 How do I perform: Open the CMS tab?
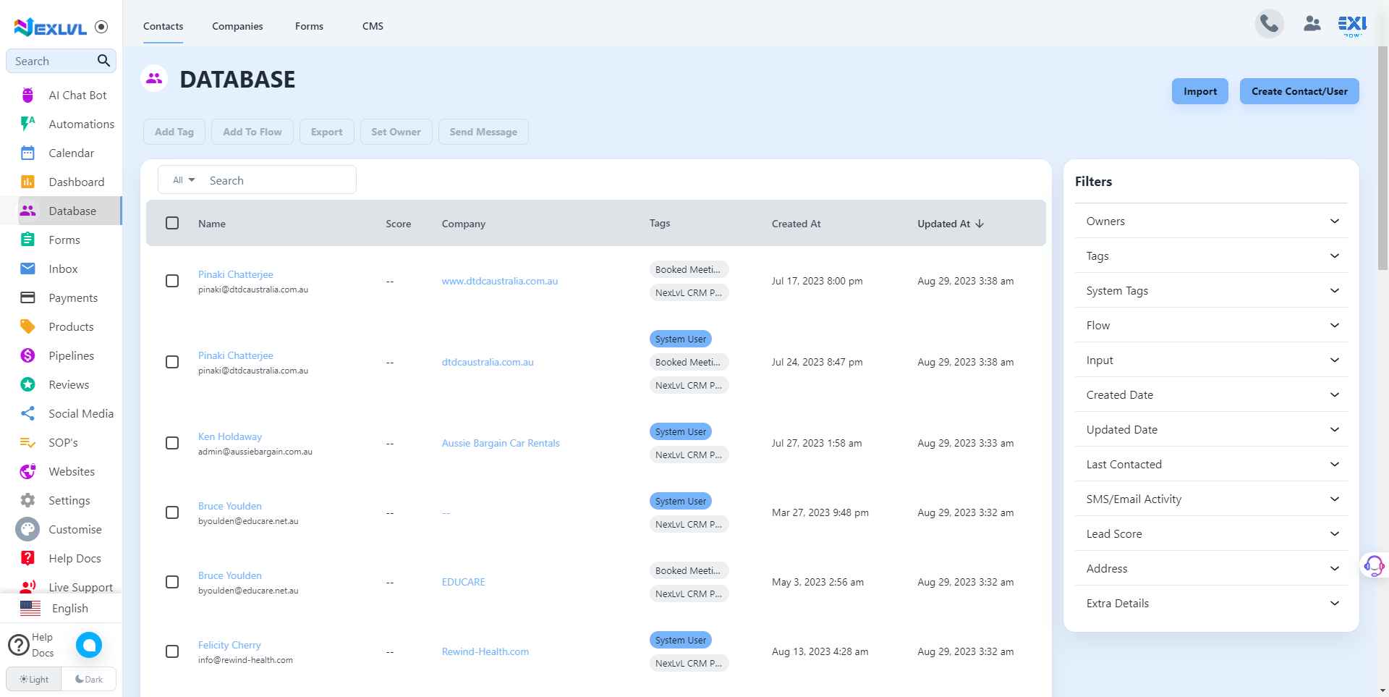(x=373, y=26)
